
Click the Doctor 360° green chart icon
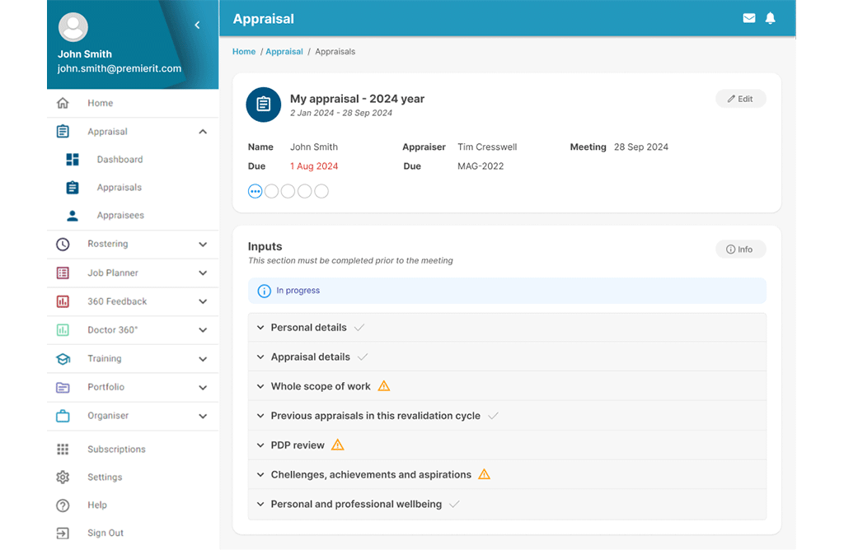point(63,329)
